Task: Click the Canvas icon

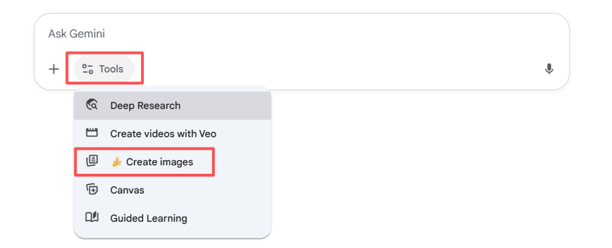Action: coord(92,190)
